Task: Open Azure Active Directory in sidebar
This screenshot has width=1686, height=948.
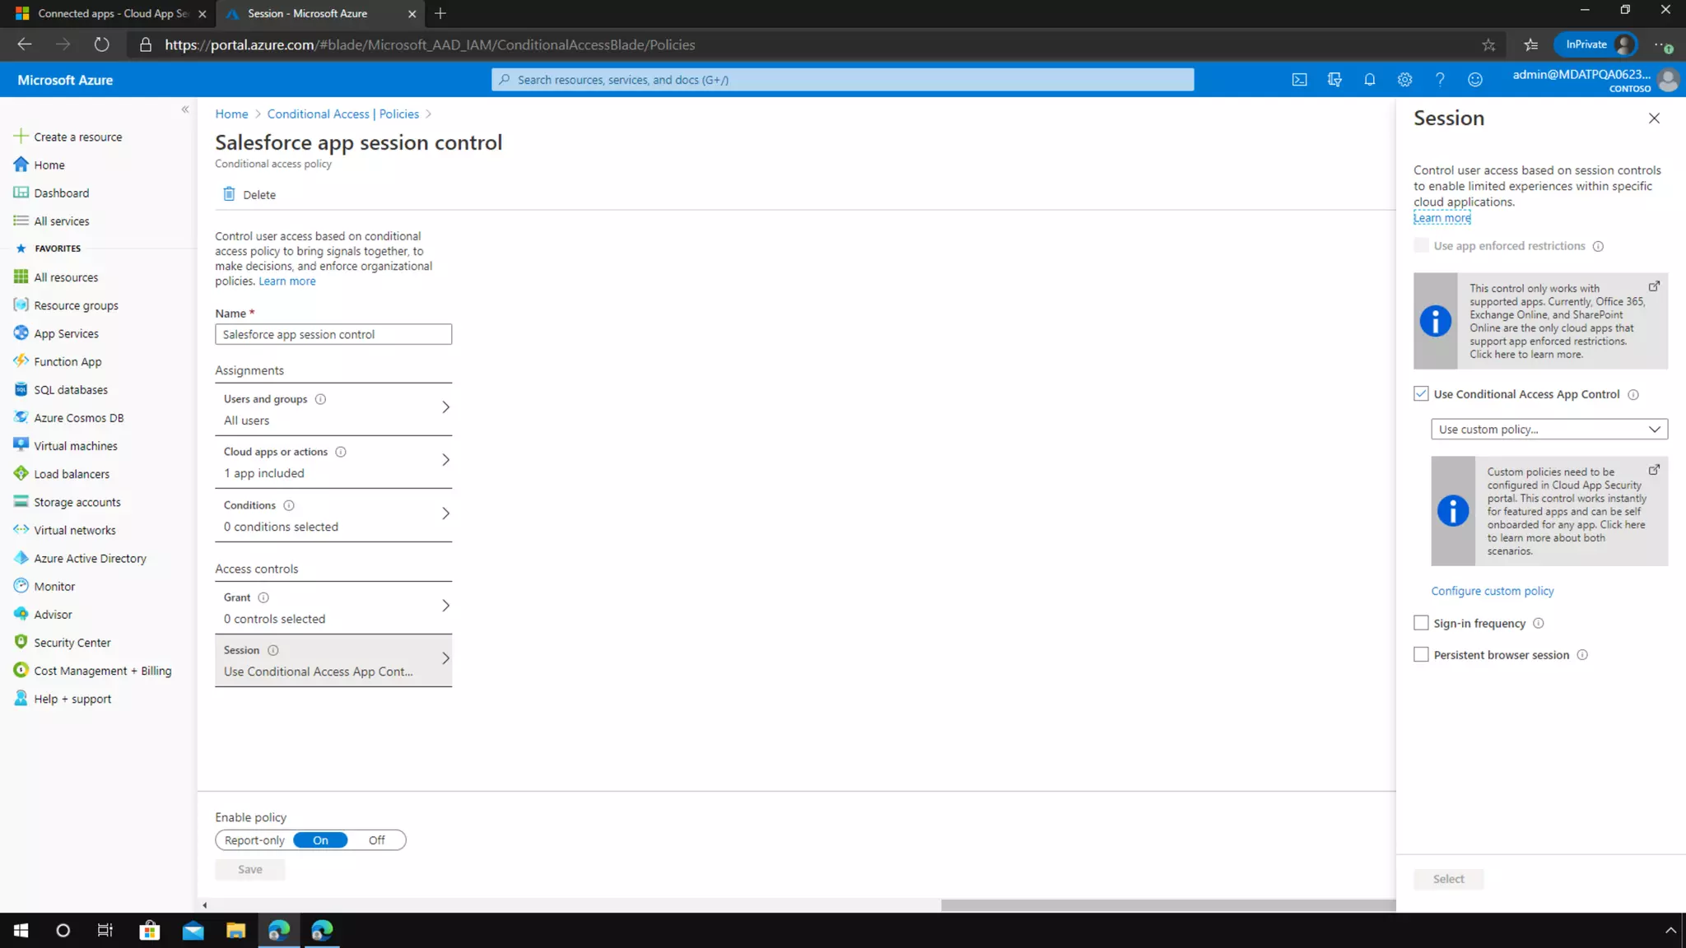Action: click(90, 558)
